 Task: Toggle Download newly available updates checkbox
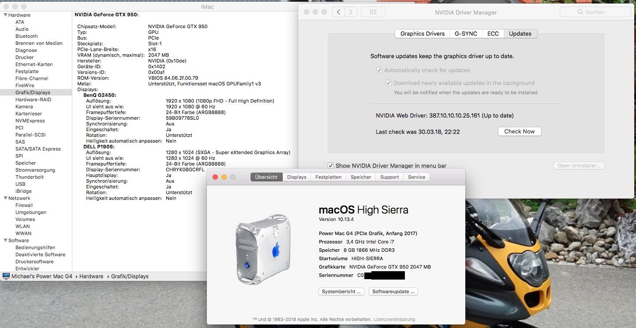click(389, 83)
